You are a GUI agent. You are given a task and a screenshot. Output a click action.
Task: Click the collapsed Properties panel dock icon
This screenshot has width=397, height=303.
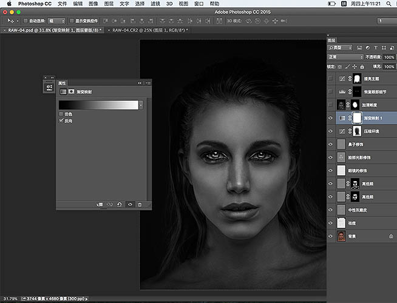(x=49, y=87)
